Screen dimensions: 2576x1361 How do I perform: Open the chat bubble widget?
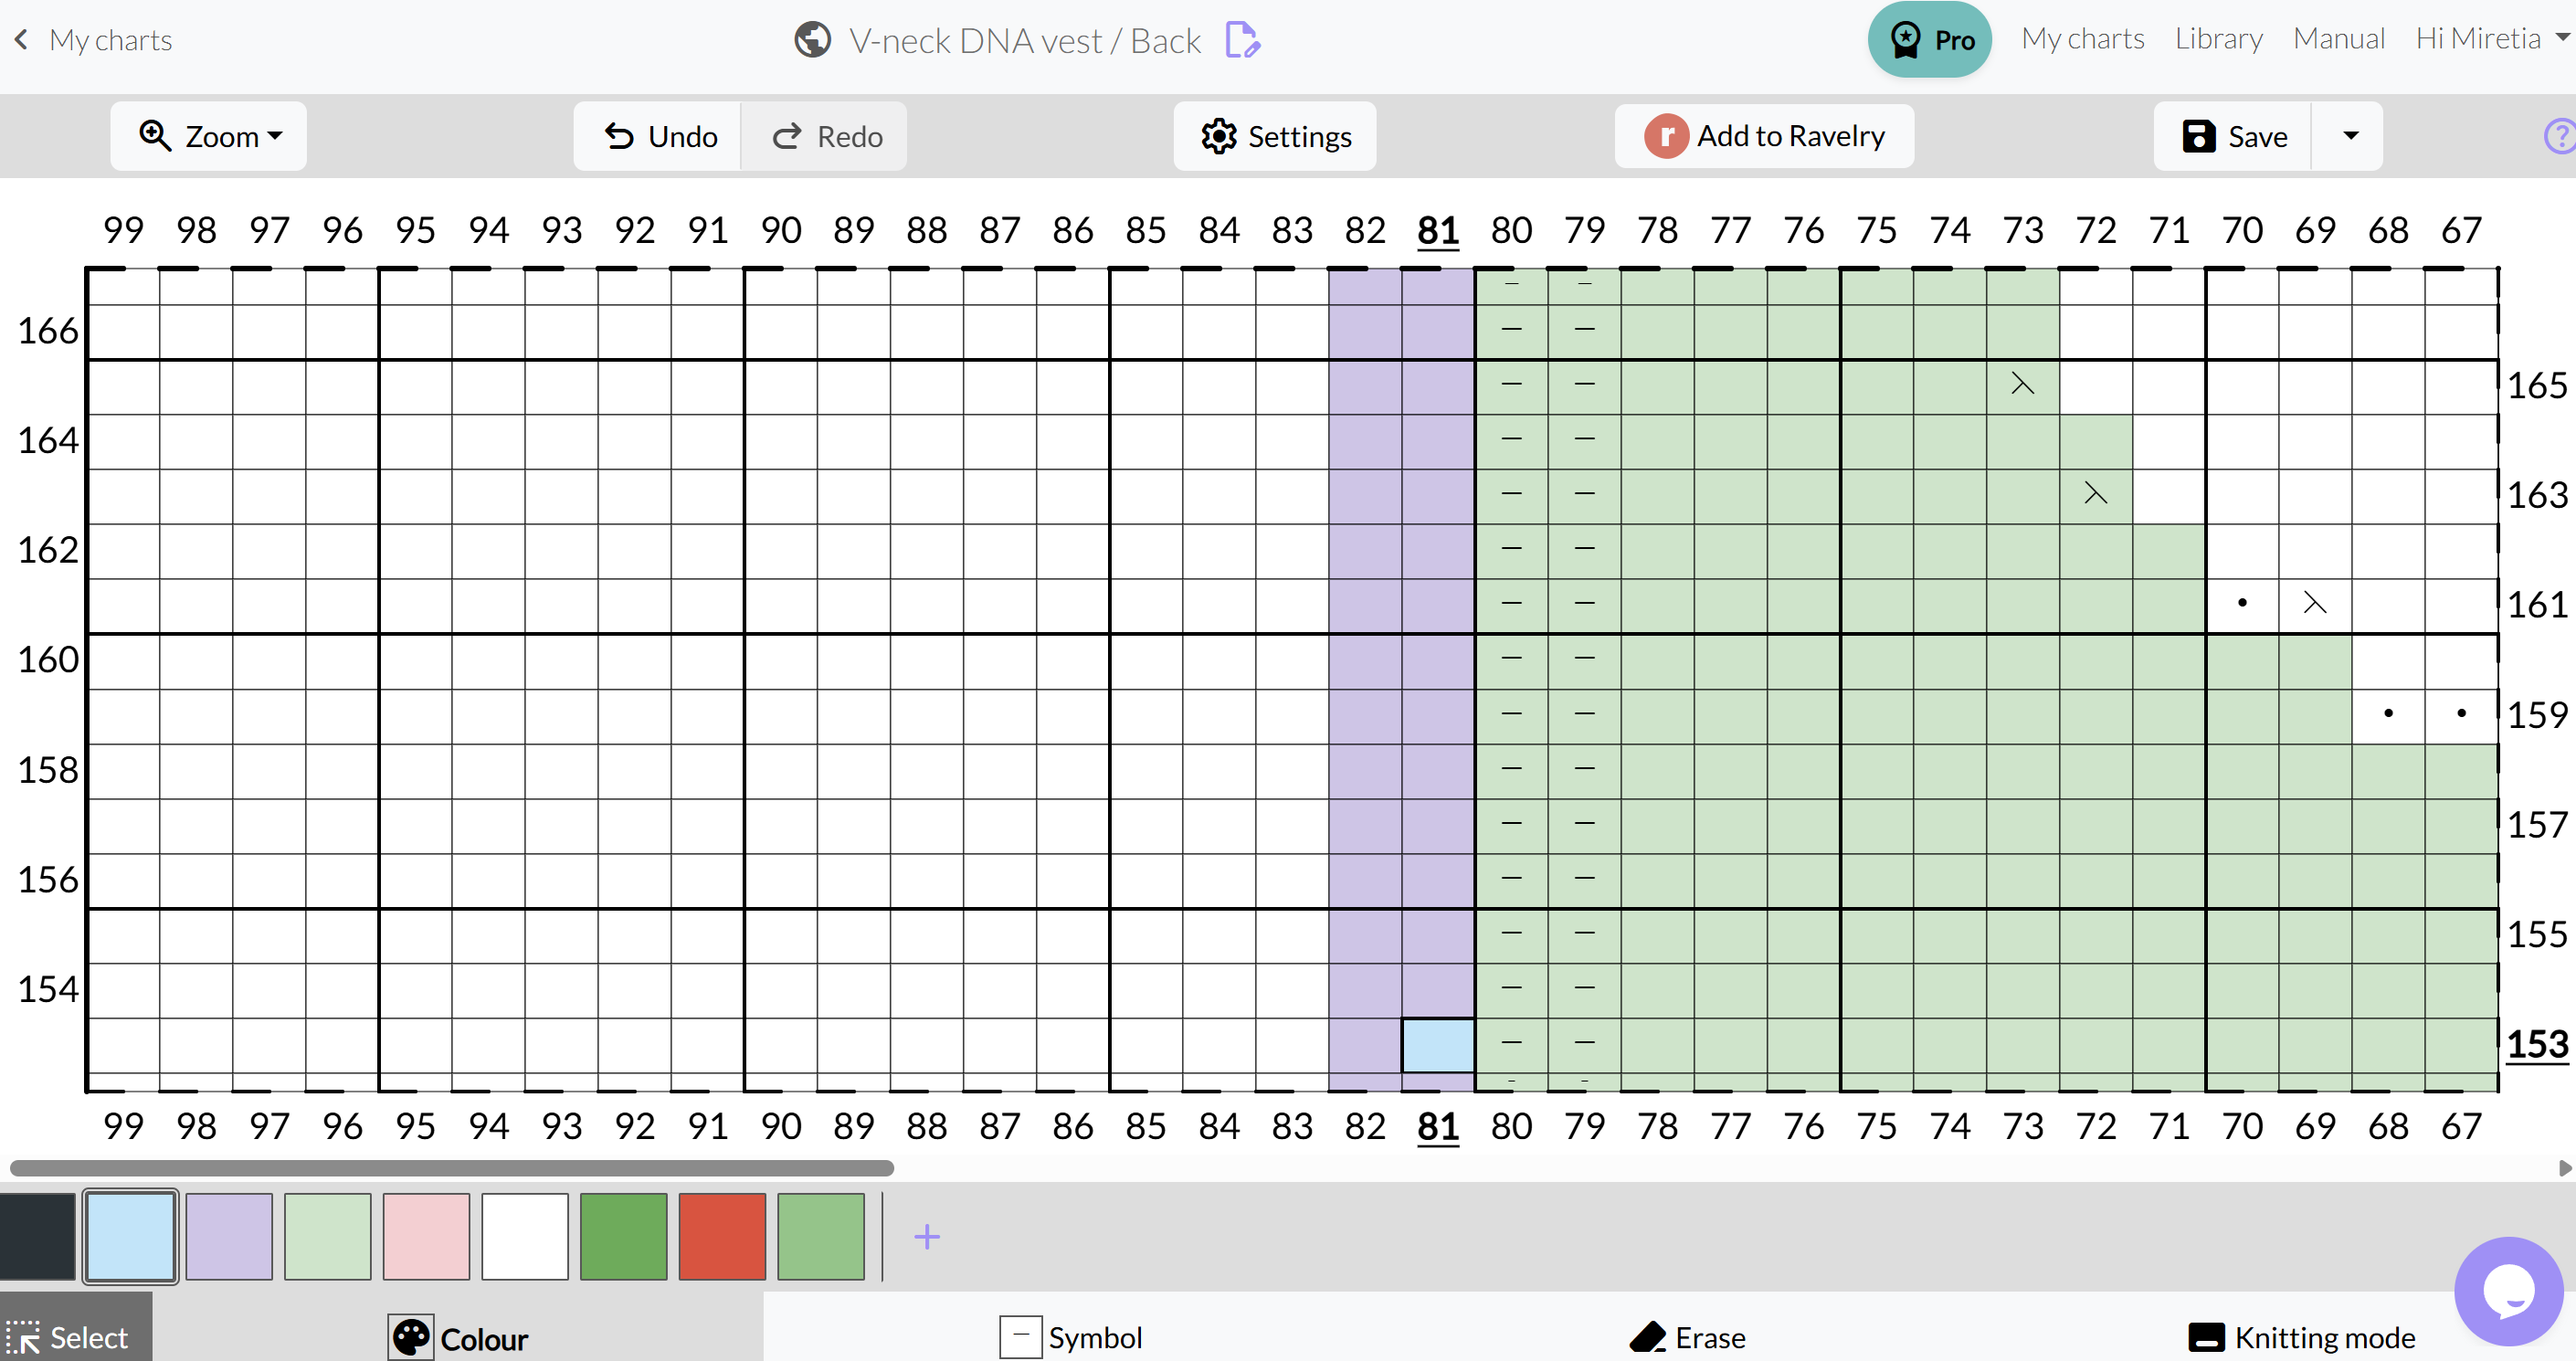point(2508,1290)
